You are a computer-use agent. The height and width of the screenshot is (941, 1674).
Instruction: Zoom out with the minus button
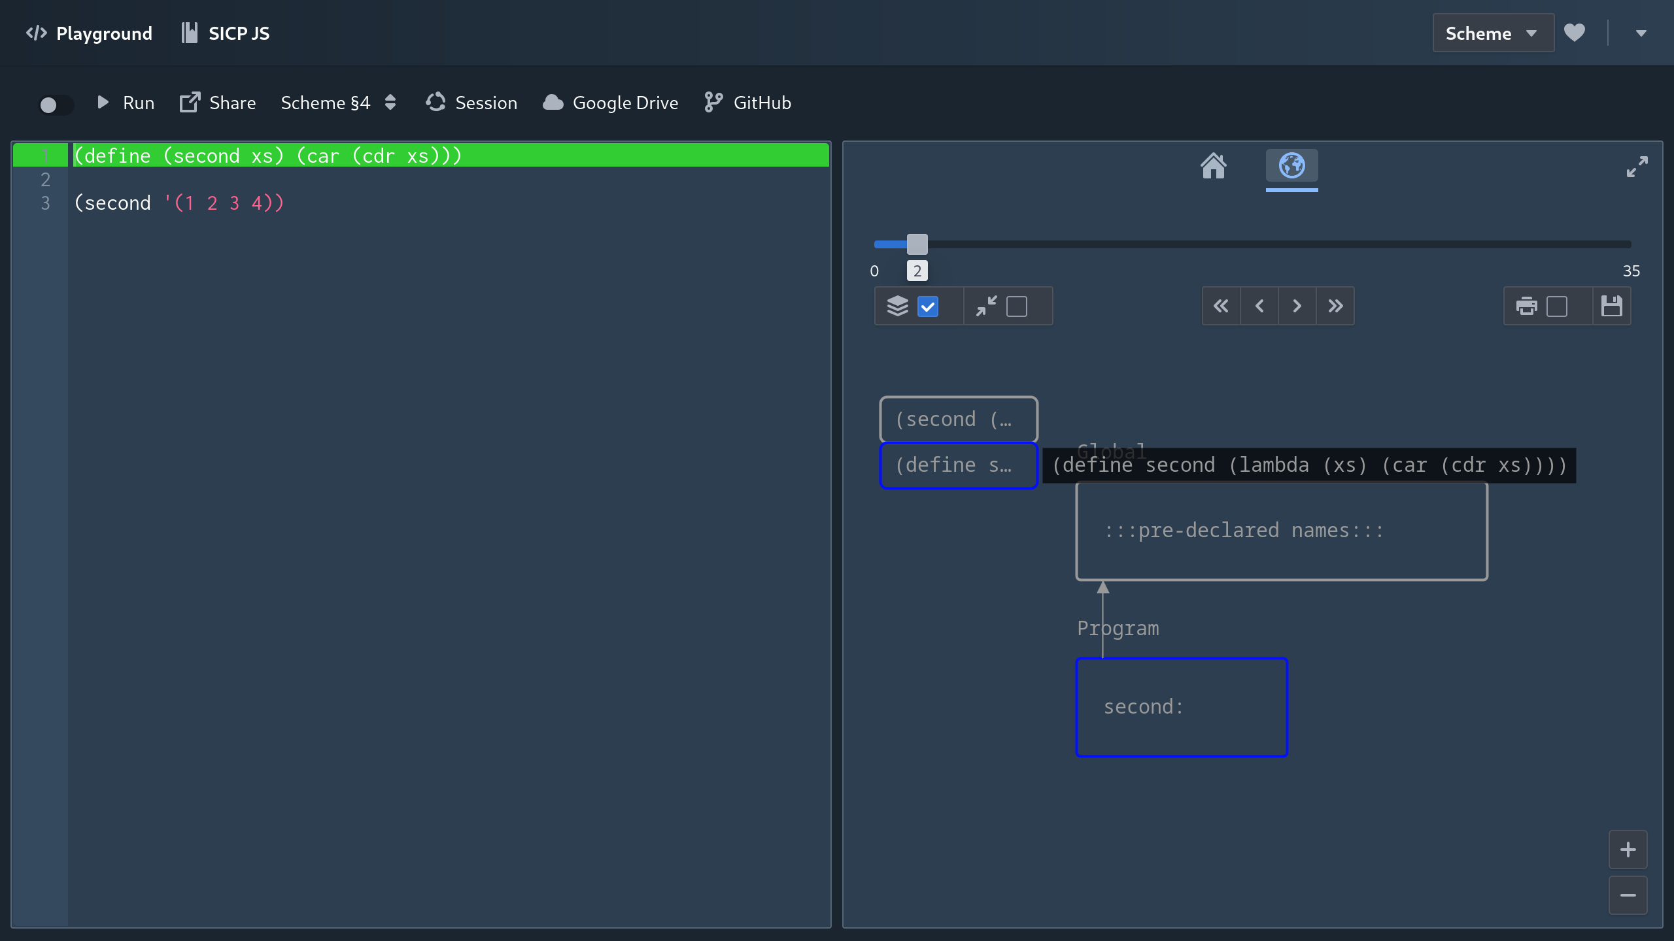(x=1628, y=895)
